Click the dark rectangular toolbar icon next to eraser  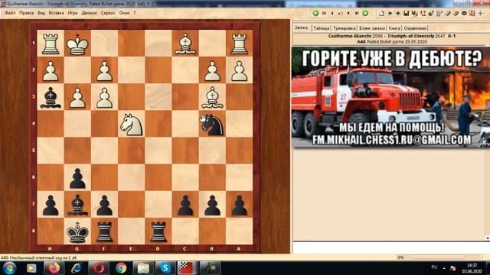[x=464, y=13]
